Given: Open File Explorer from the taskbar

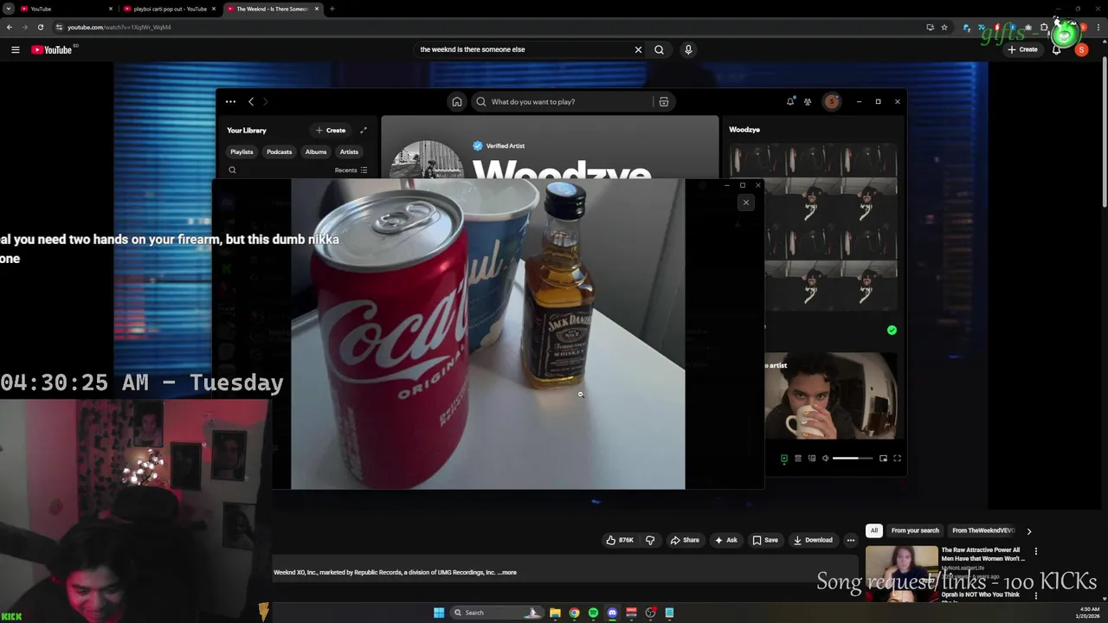Looking at the screenshot, I should (x=555, y=613).
